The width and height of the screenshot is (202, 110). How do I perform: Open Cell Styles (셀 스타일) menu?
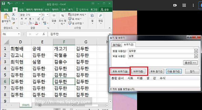[76, 23]
